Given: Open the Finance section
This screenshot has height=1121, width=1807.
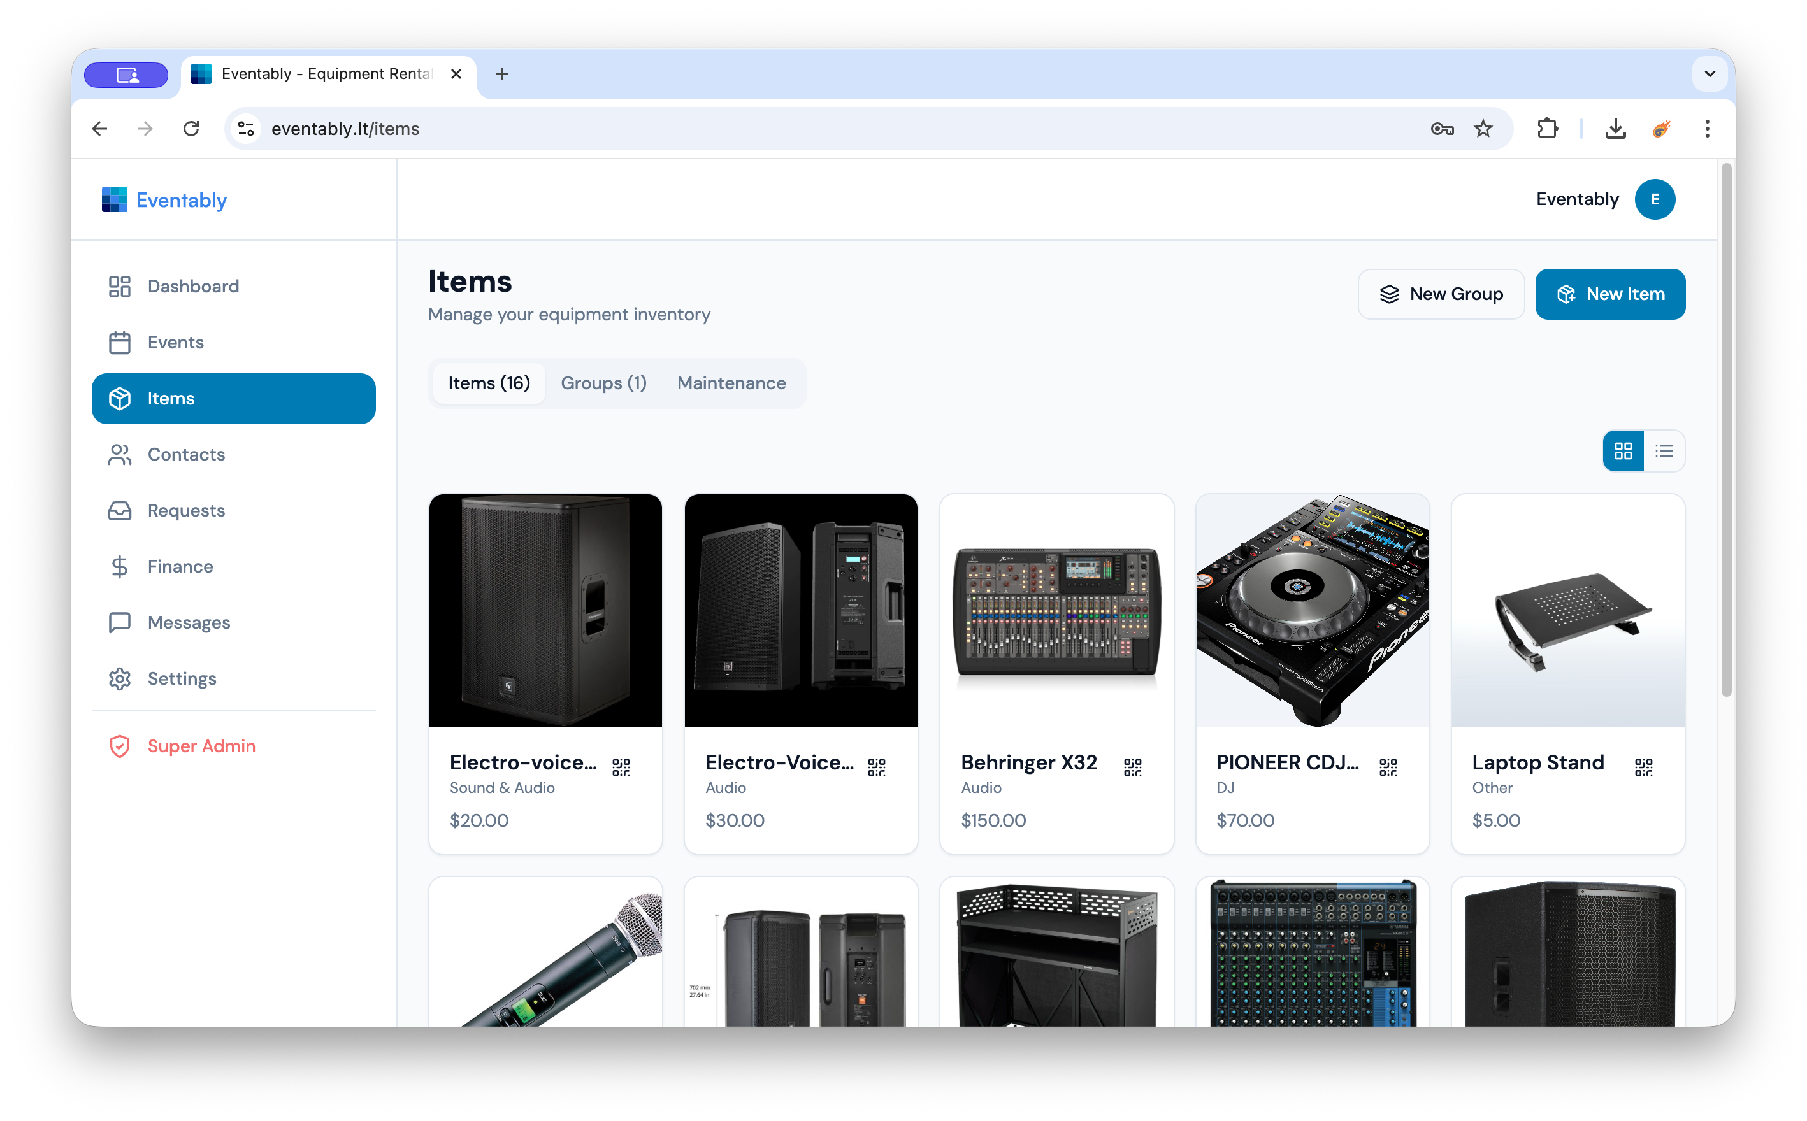Looking at the screenshot, I should [x=234, y=566].
